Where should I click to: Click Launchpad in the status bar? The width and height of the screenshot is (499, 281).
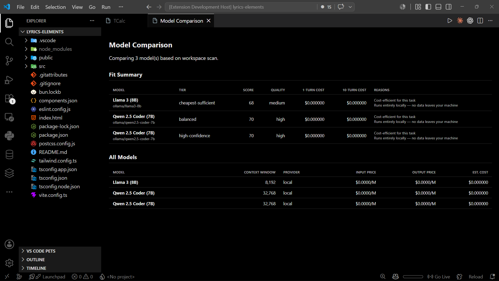pos(47,277)
